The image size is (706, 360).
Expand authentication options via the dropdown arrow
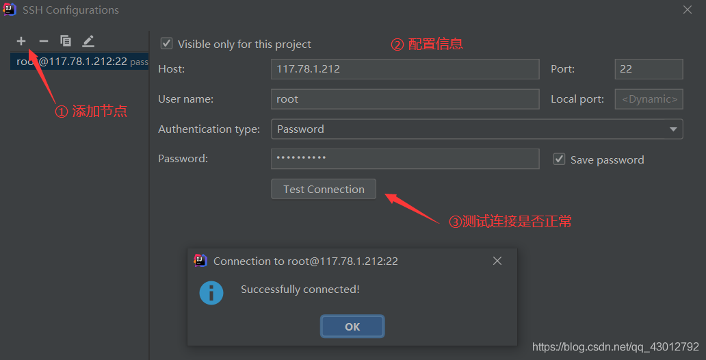(x=673, y=129)
